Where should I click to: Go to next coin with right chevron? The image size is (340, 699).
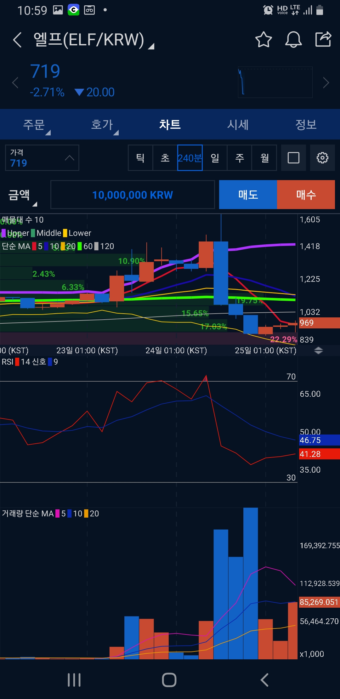(x=326, y=83)
